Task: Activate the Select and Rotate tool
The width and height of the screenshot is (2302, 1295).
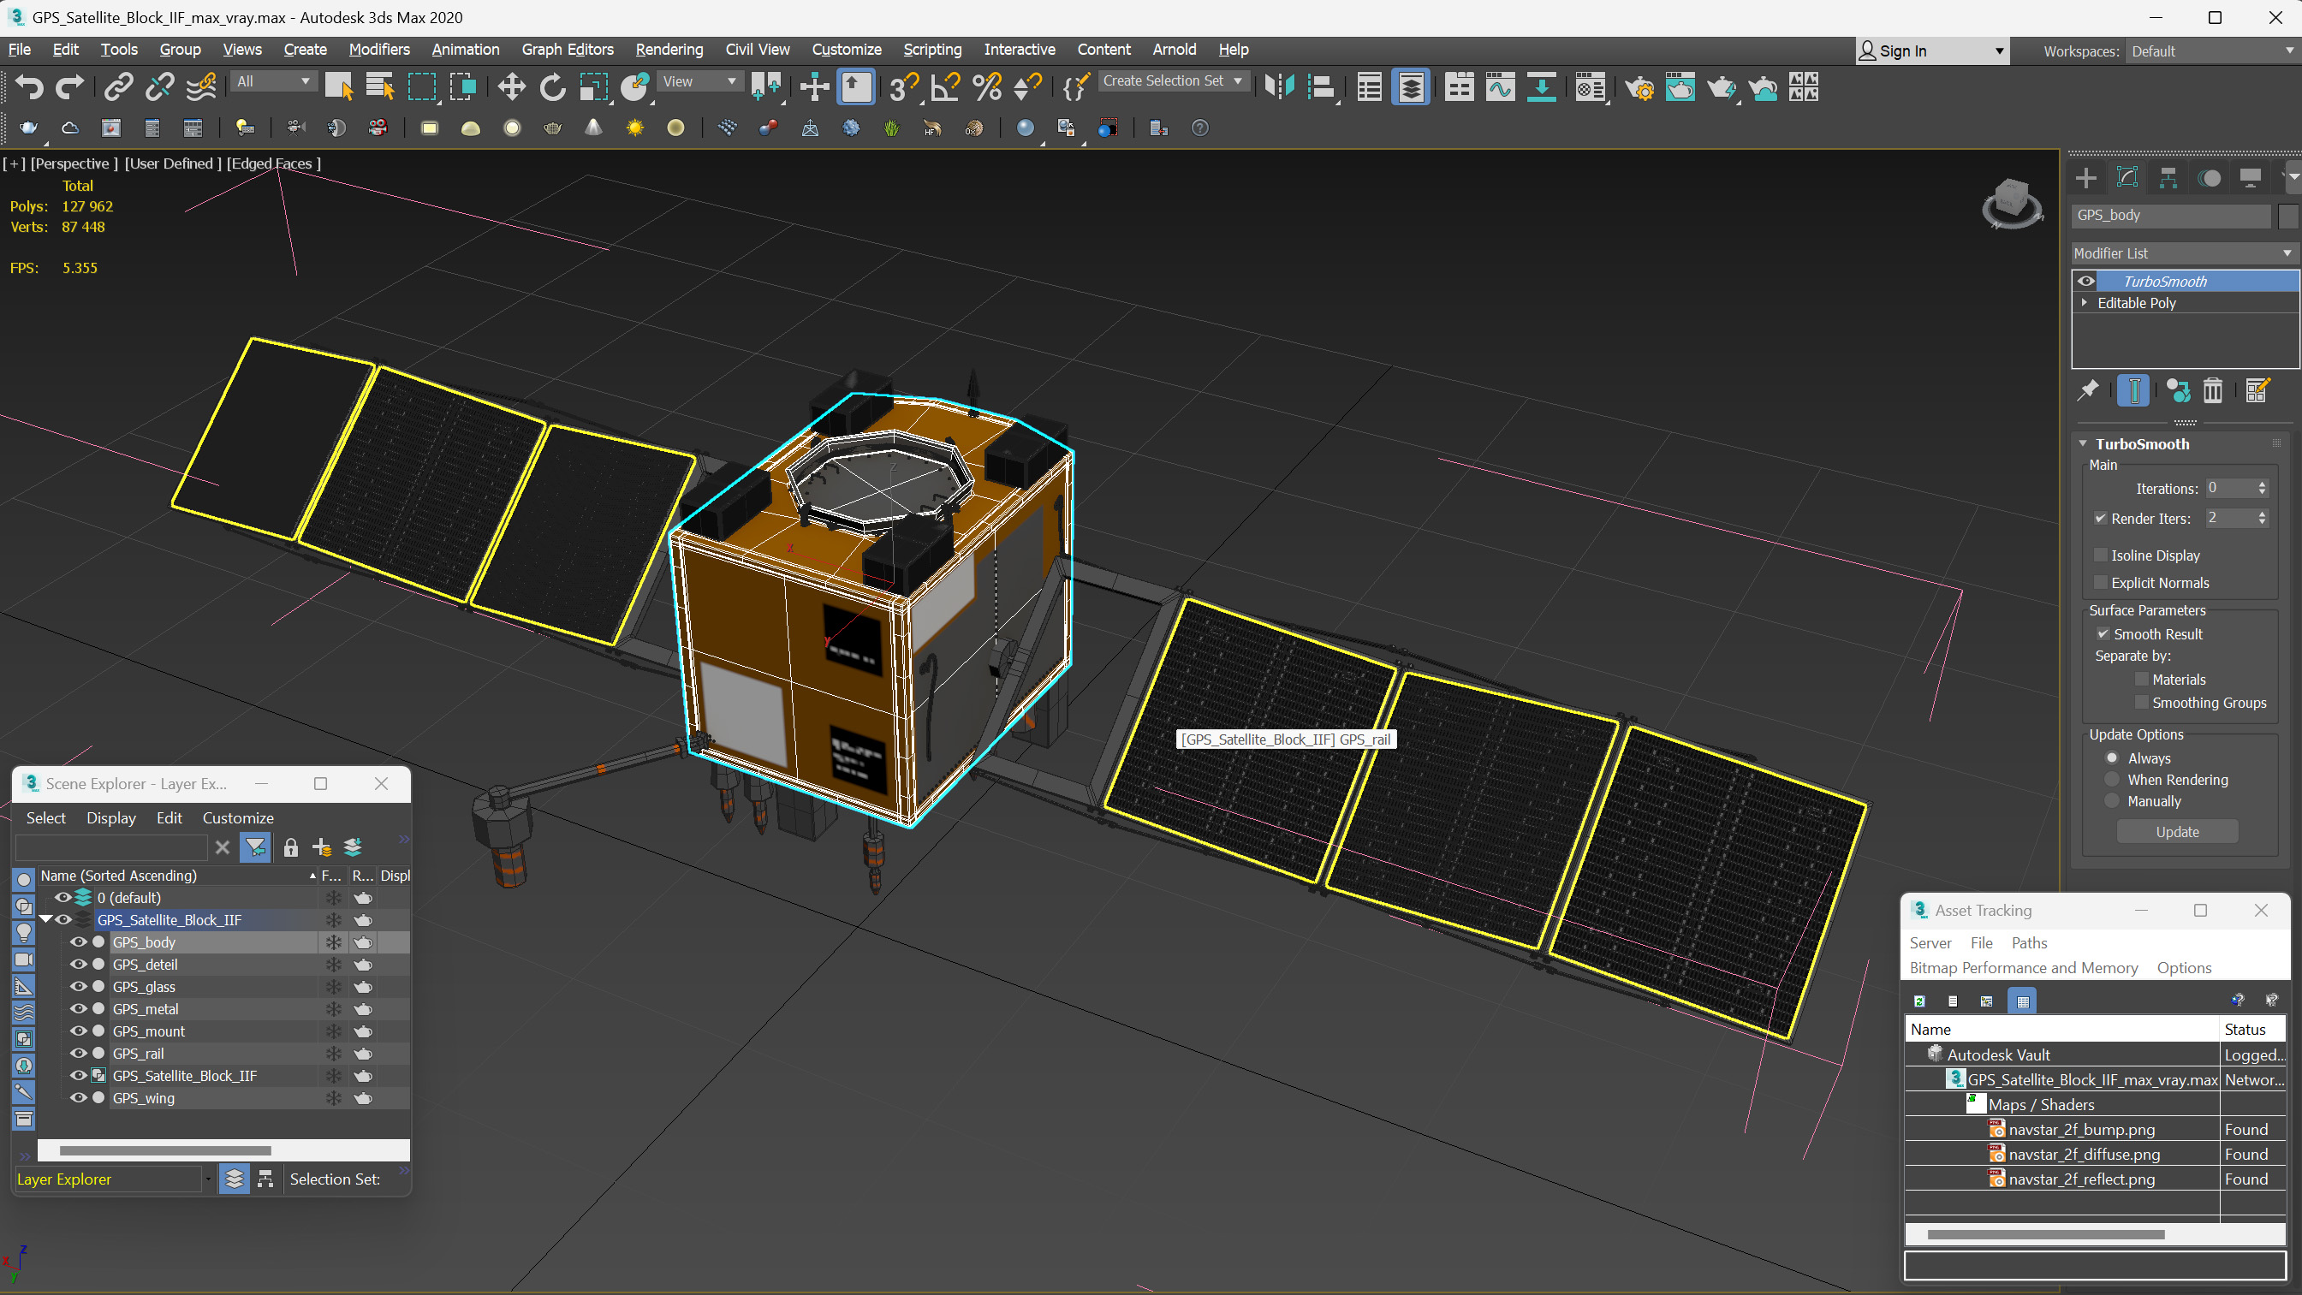Action: pos(552,86)
